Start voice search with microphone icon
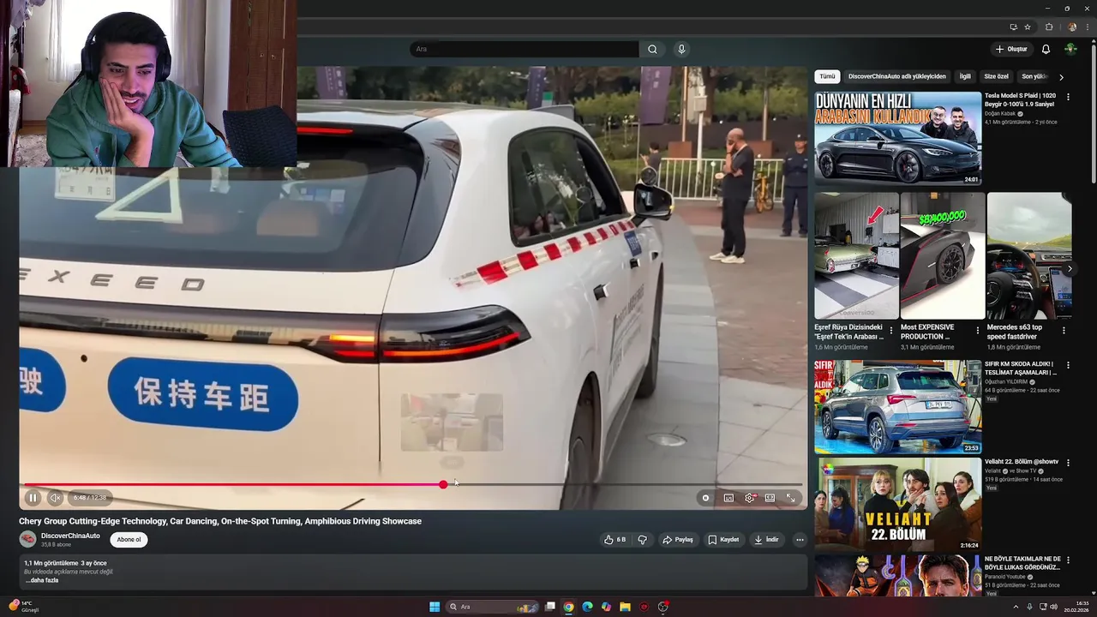 point(681,49)
